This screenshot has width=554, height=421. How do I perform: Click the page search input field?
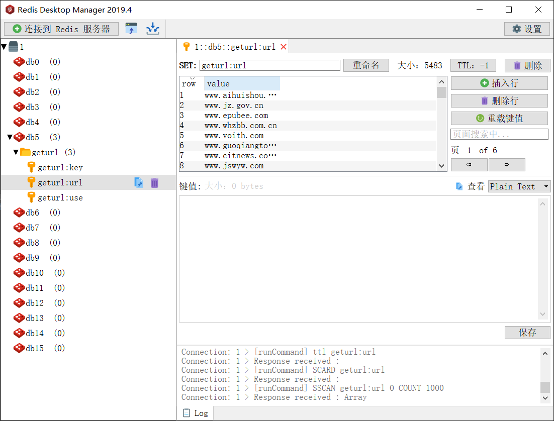tap(499, 134)
